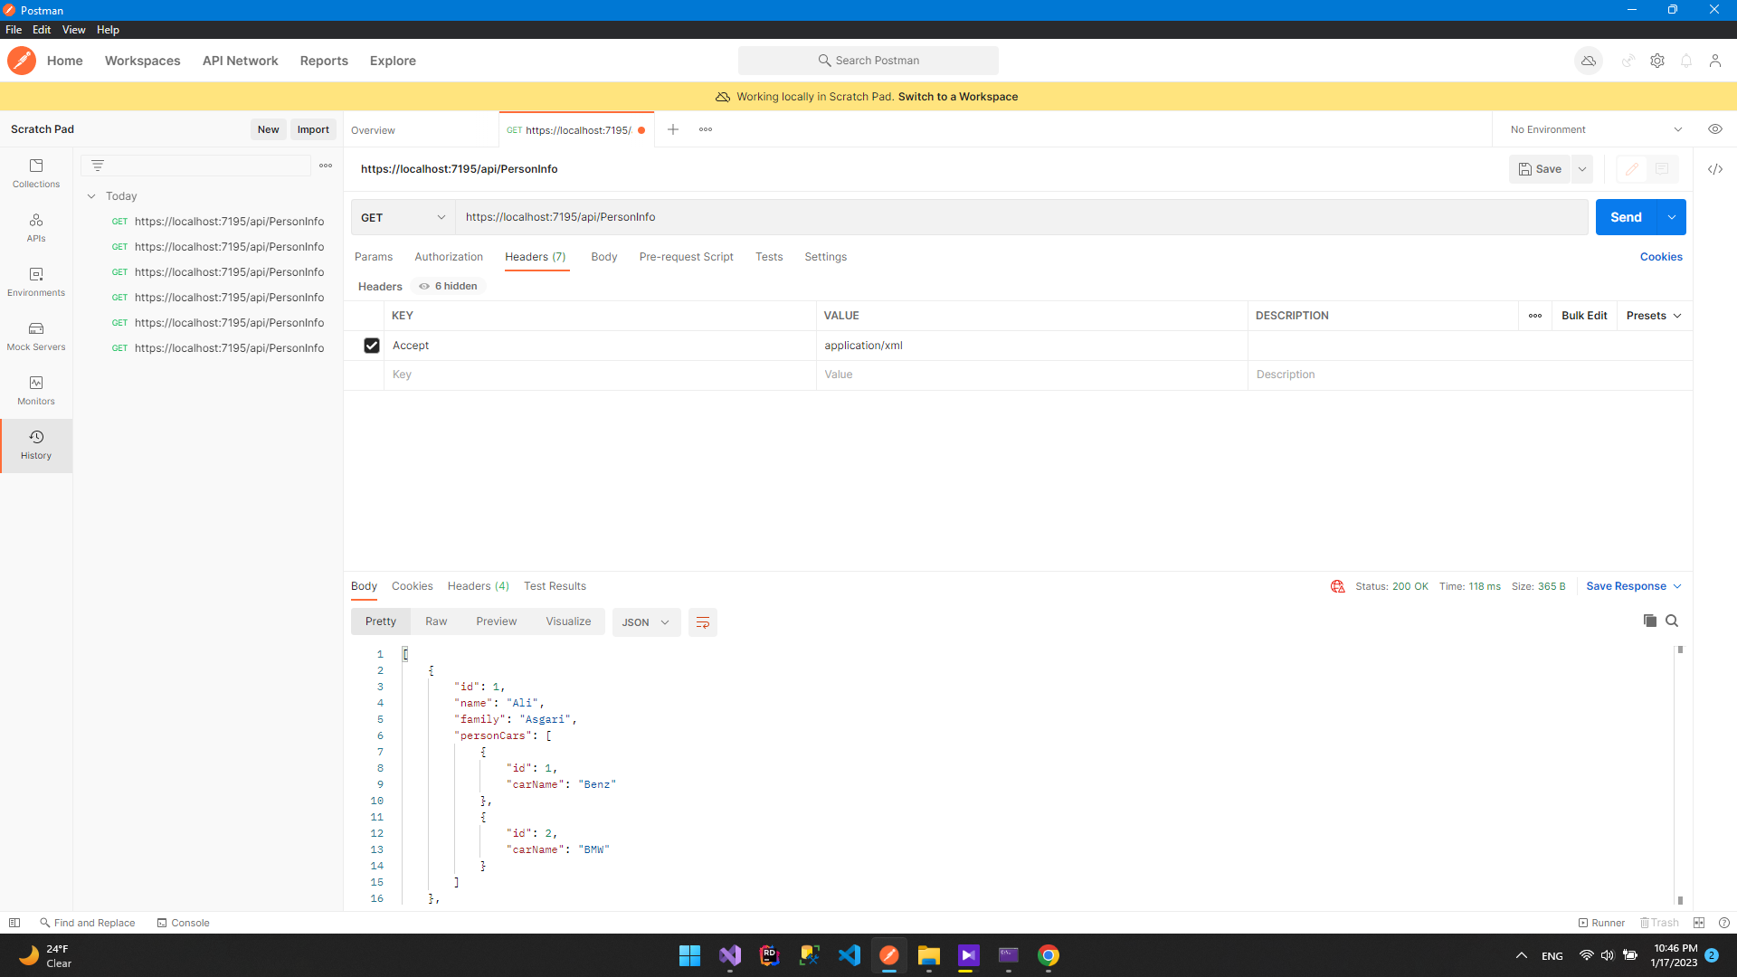Open Windows Start menu
Image resolution: width=1737 pixels, height=977 pixels.
point(690,955)
